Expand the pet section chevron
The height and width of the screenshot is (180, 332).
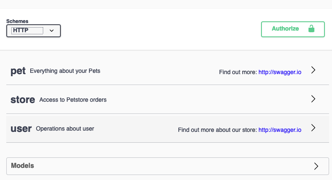pos(314,70)
